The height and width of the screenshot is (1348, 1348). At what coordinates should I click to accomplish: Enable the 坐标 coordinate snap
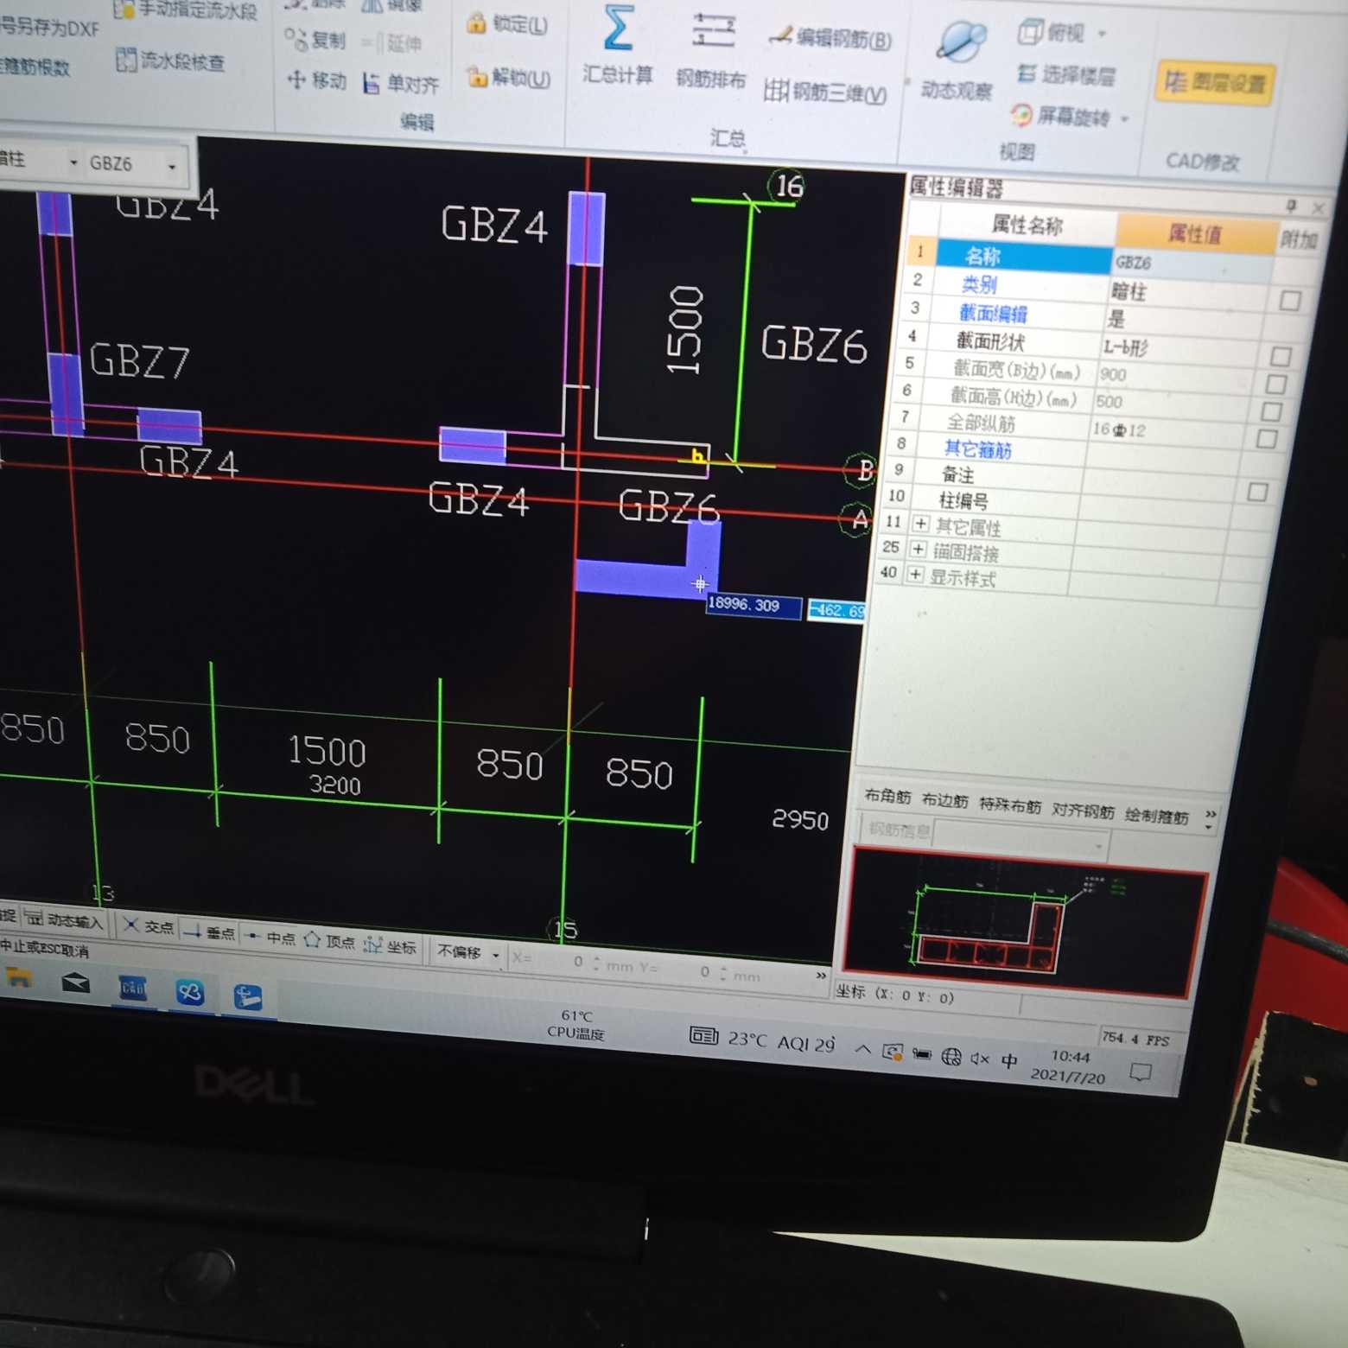tap(391, 945)
